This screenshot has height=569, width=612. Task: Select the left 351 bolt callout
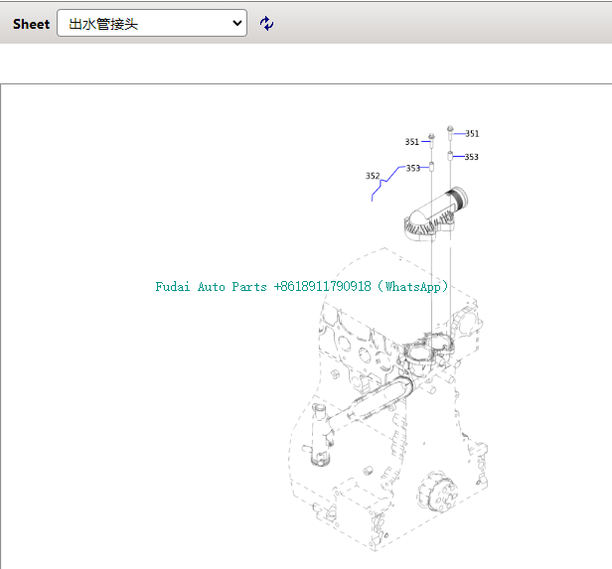tap(411, 142)
